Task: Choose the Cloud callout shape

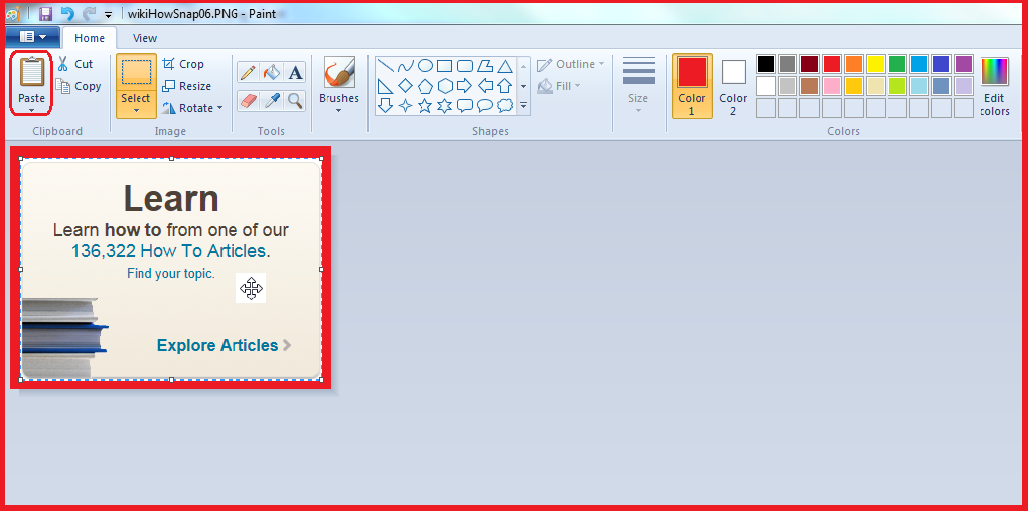Action: pyautogui.click(x=505, y=105)
